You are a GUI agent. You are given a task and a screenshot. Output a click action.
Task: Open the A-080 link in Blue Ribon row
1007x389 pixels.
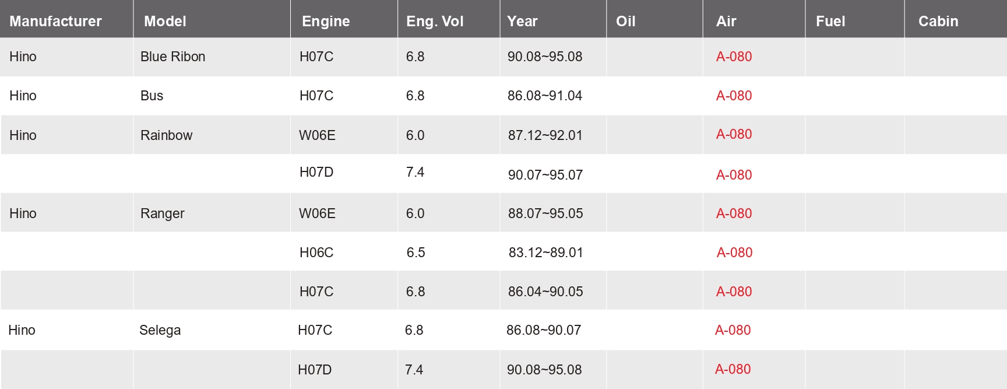point(734,57)
